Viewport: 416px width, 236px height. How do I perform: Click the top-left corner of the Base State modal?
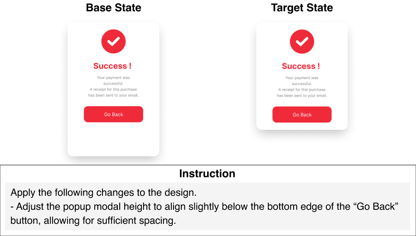coord(70,24)
